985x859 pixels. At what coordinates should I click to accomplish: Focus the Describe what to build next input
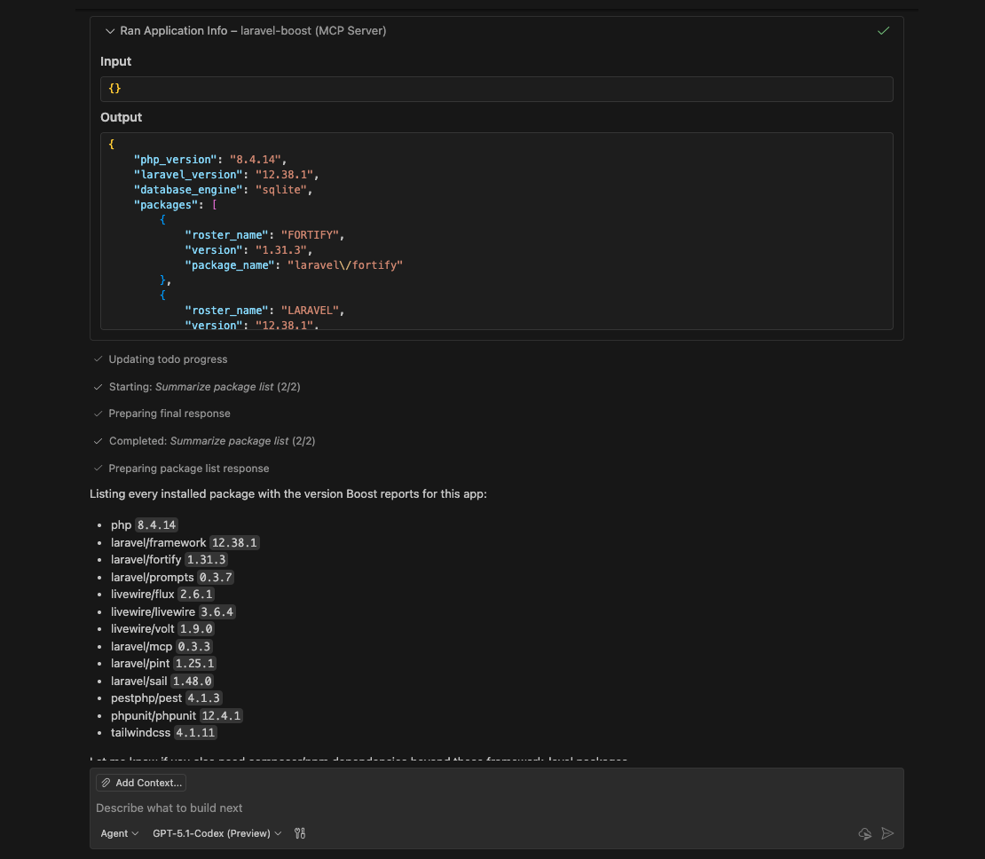(355, 808)
